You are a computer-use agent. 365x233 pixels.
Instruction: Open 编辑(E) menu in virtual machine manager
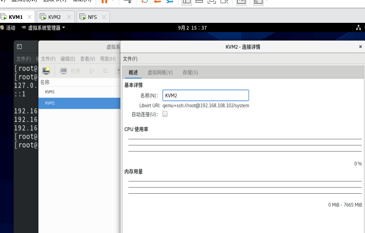coord(68,59)
